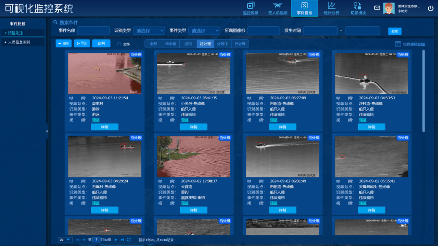Select the 待处理 status tab

point(205,44)
